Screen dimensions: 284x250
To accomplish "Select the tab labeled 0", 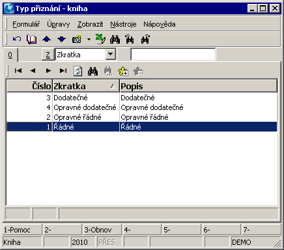I will tap(10, 55).
